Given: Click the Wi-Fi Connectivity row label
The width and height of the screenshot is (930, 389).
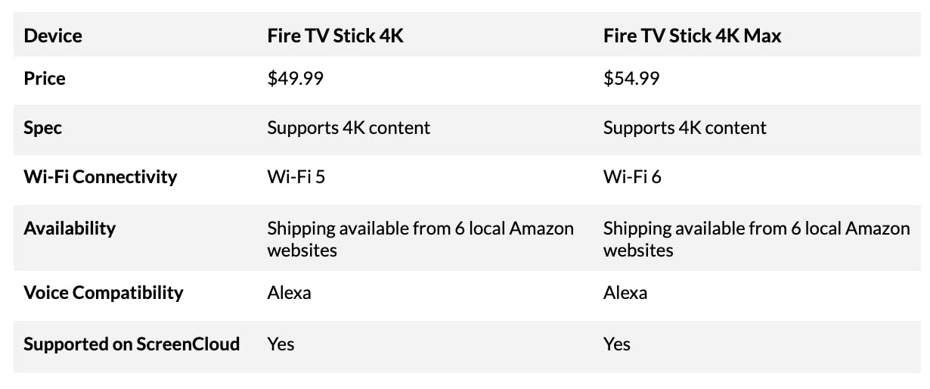Looking at the screenshot, I should (x=101, y=177).
